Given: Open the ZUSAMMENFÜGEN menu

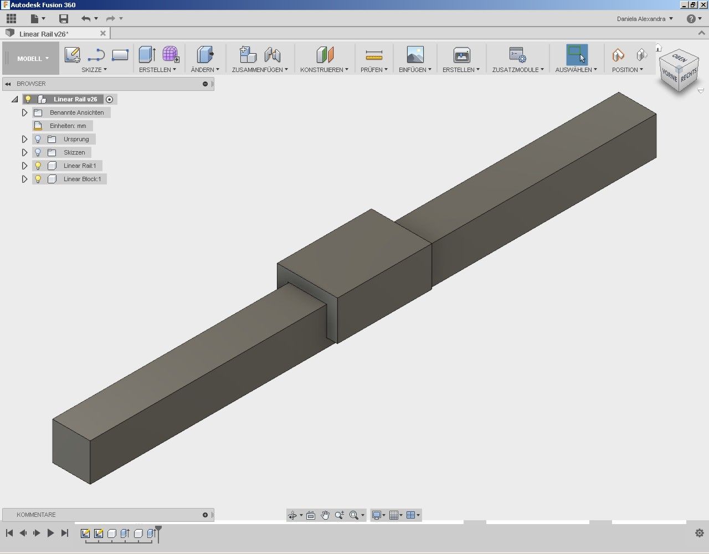Looking at the screenshot, I should [260, 70].
